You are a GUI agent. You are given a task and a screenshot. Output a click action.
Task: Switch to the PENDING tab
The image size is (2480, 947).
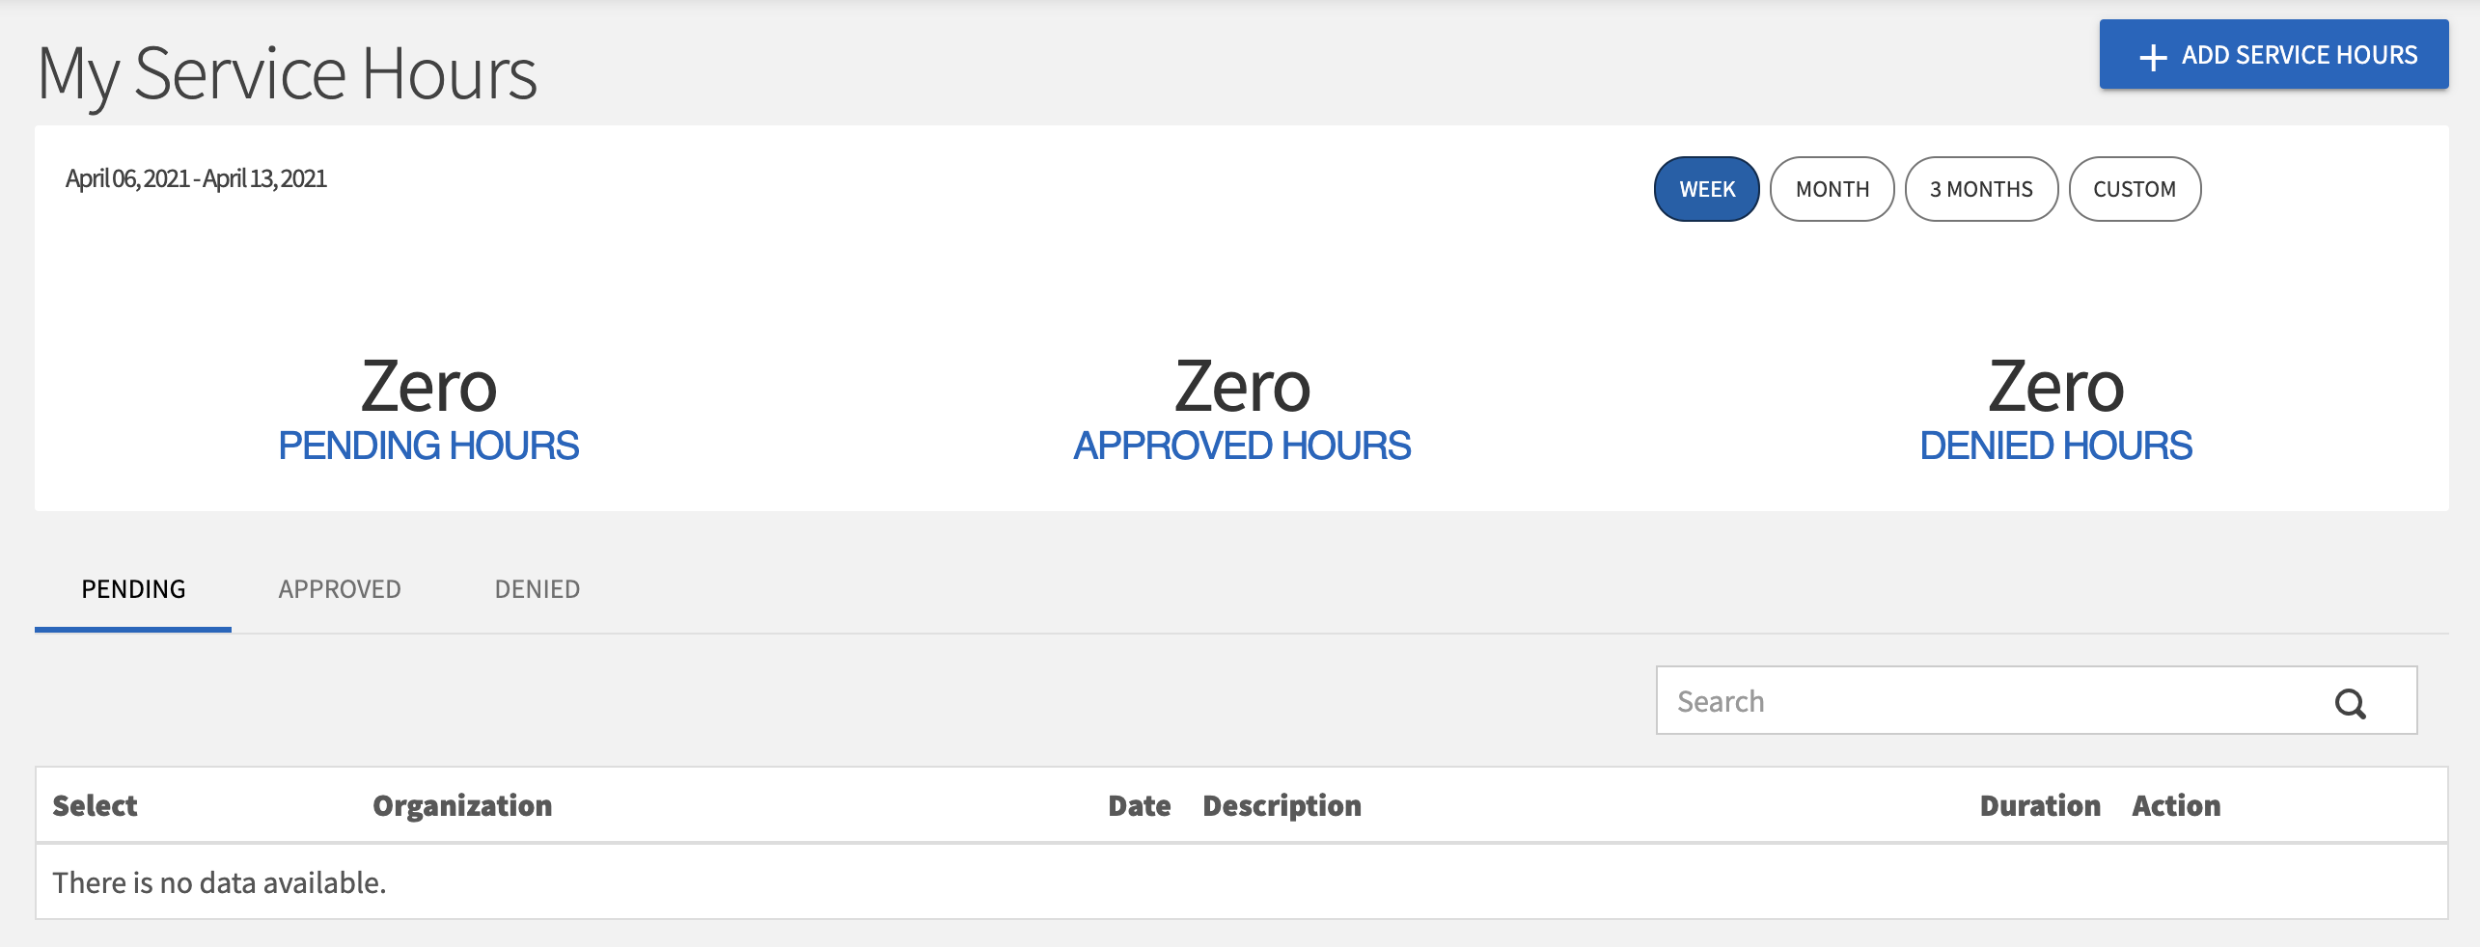[x=133, y=589]
